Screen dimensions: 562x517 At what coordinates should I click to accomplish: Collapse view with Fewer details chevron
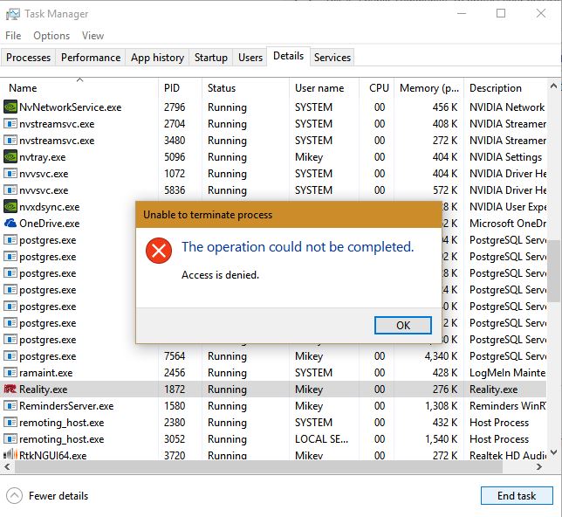point(14,496)
